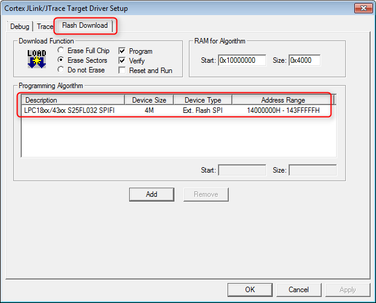Image resolution: width=376 pixels, height=303 pixels.
Task: Select the Erase Full Chip option
Action: 61,51
